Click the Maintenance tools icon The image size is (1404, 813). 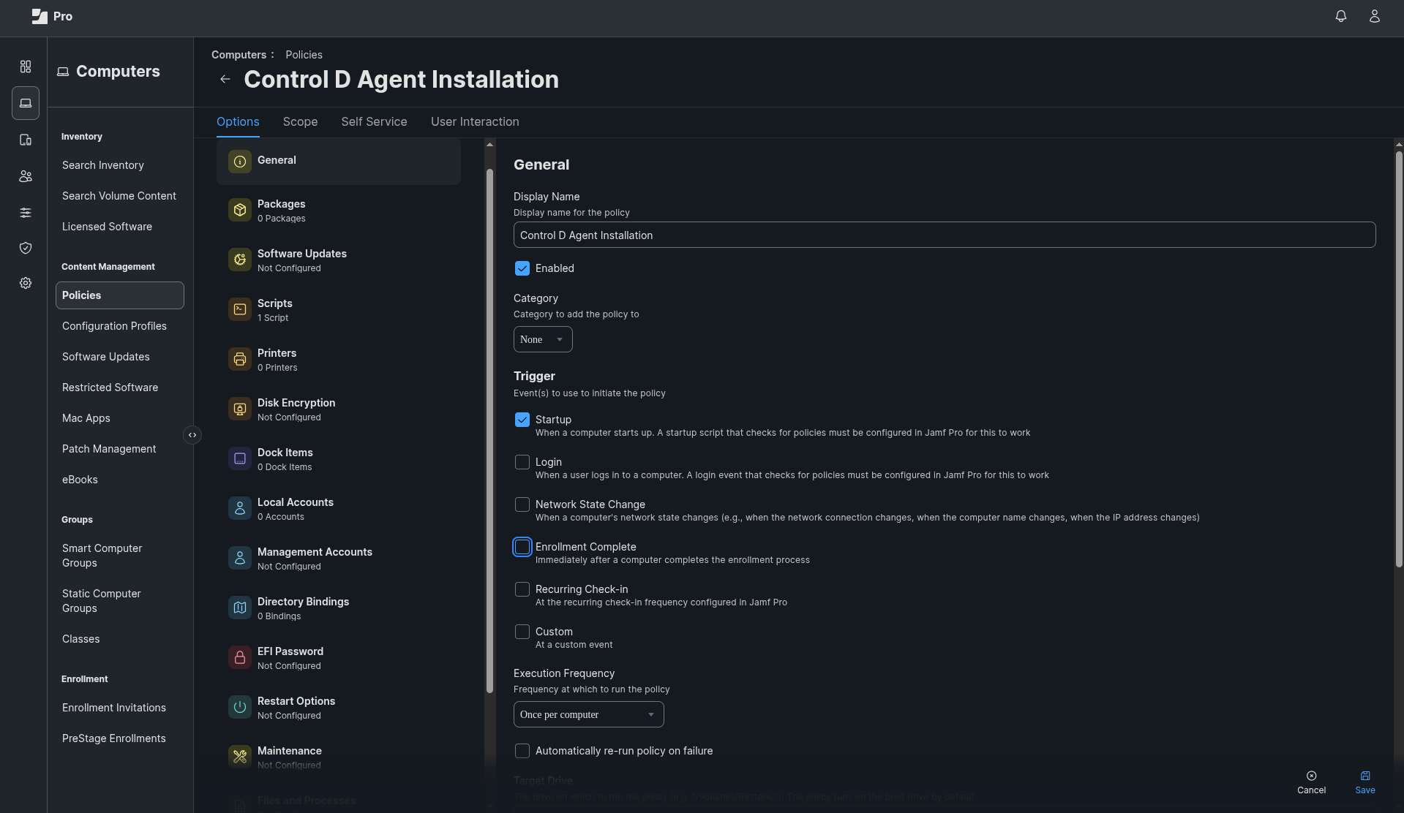pyautogui.click(x=240, y=757)
